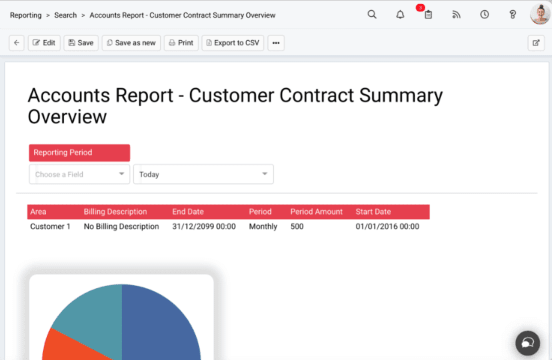Go back with the left arrow button

[17, 43]
